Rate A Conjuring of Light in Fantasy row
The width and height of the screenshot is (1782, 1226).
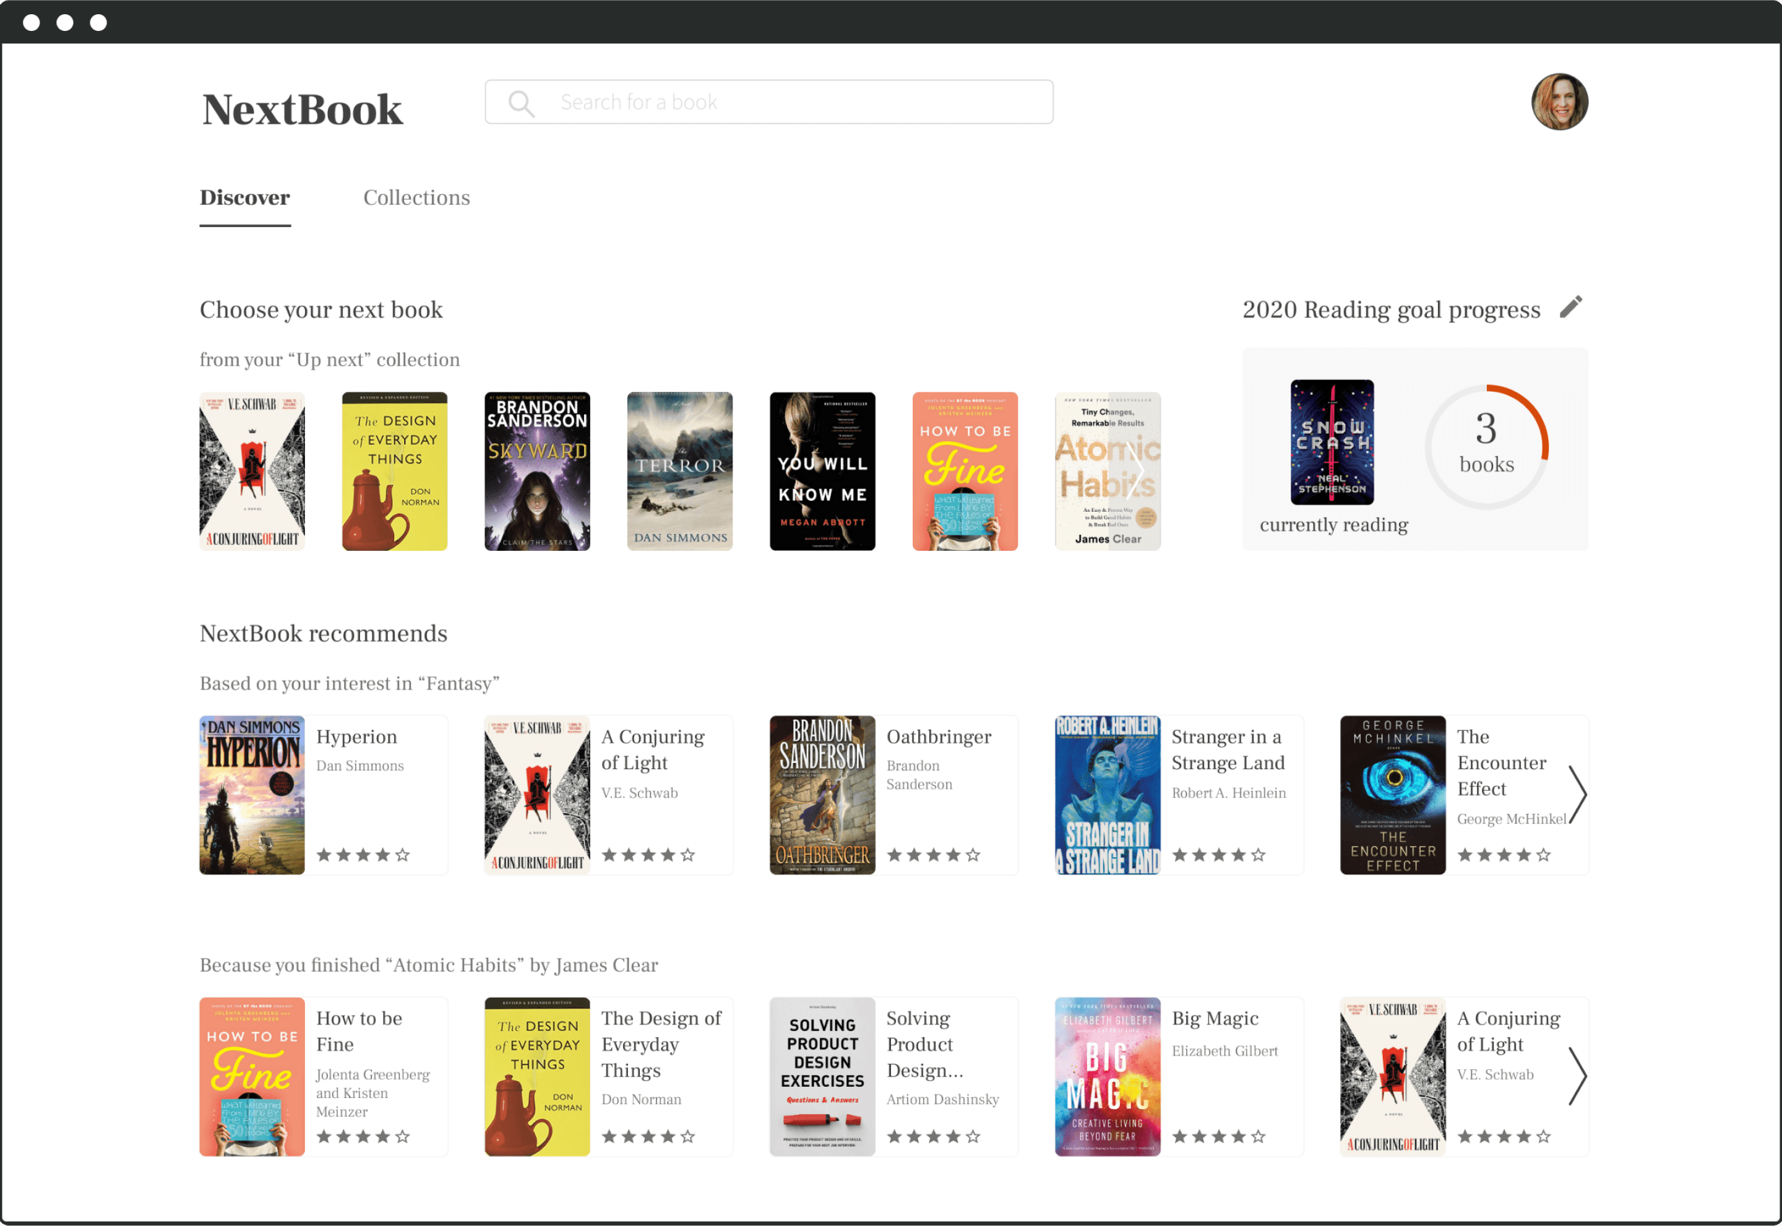(648, 855)
